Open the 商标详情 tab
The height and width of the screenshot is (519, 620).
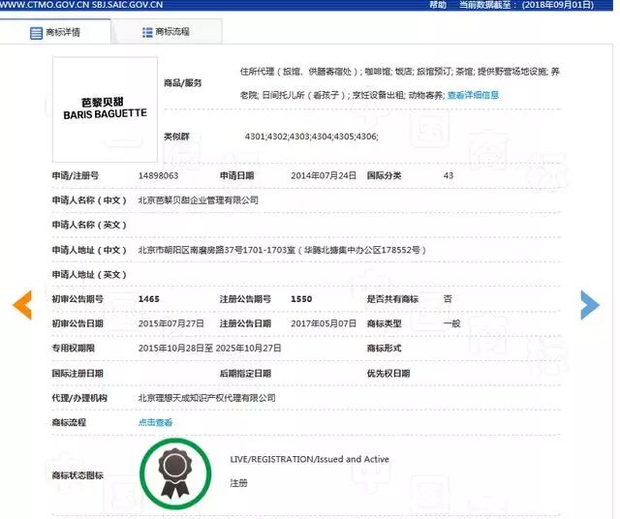55,32
